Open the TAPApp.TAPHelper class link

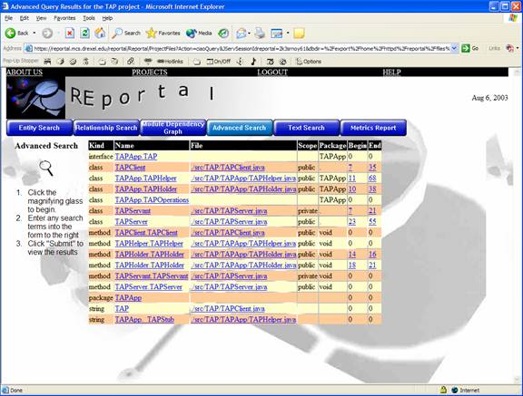pyautogui.click(x=146, y=179)
